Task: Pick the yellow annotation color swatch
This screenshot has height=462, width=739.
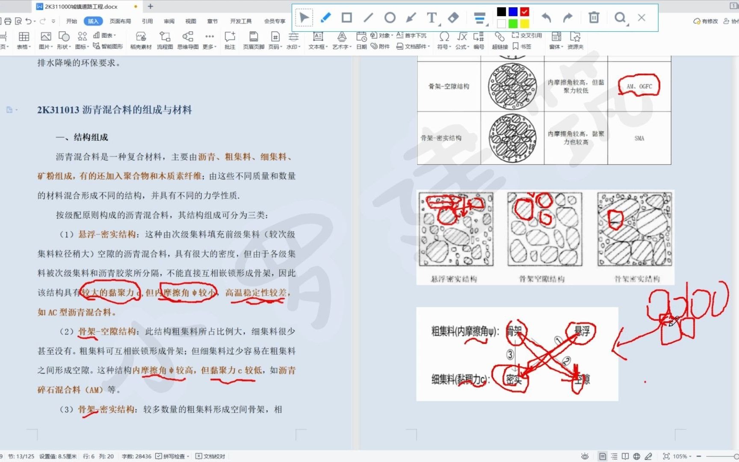Action: coord(524,24)
